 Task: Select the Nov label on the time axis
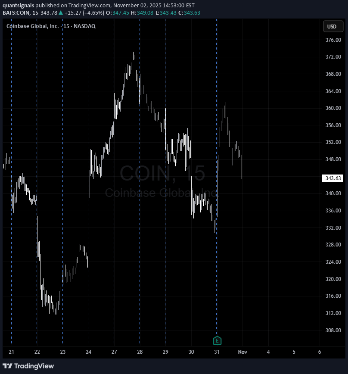tap(242, 352)
